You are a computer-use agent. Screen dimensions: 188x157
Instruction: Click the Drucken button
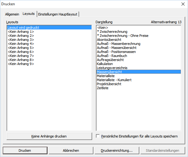(x=25, y=150)
